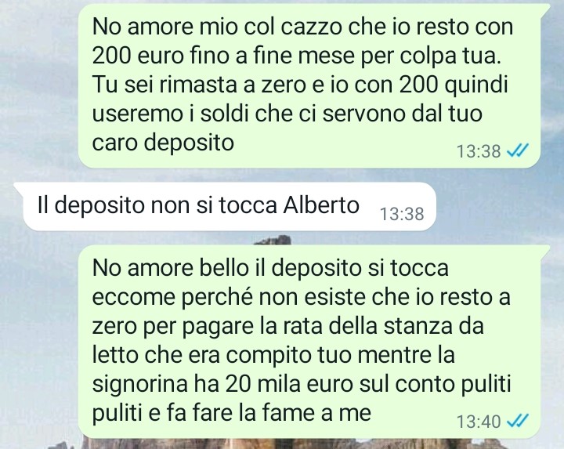This screenshot has width=564, height=449.
Task: Tap blue double-check on the 13:38 sent message
Action: pyautogui.click(x=518, y=150)
